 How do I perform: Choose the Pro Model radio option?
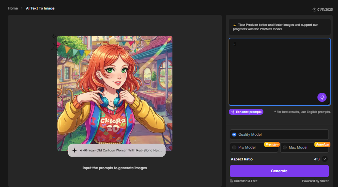click(234, 147)
